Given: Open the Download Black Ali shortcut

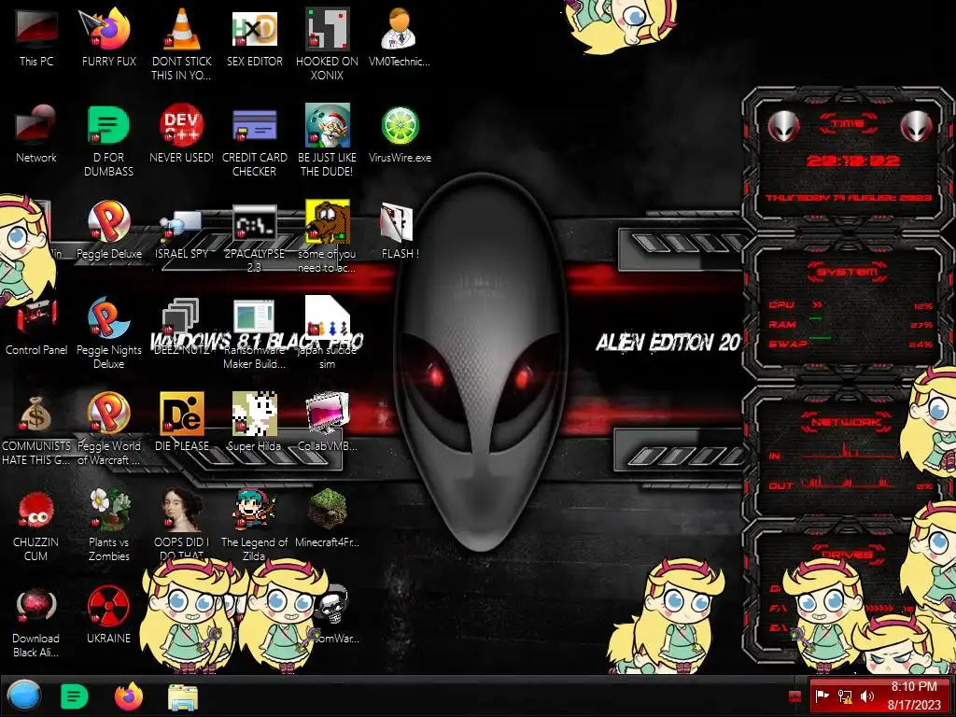Looking at the screenshot, I should tap(36, 606).
